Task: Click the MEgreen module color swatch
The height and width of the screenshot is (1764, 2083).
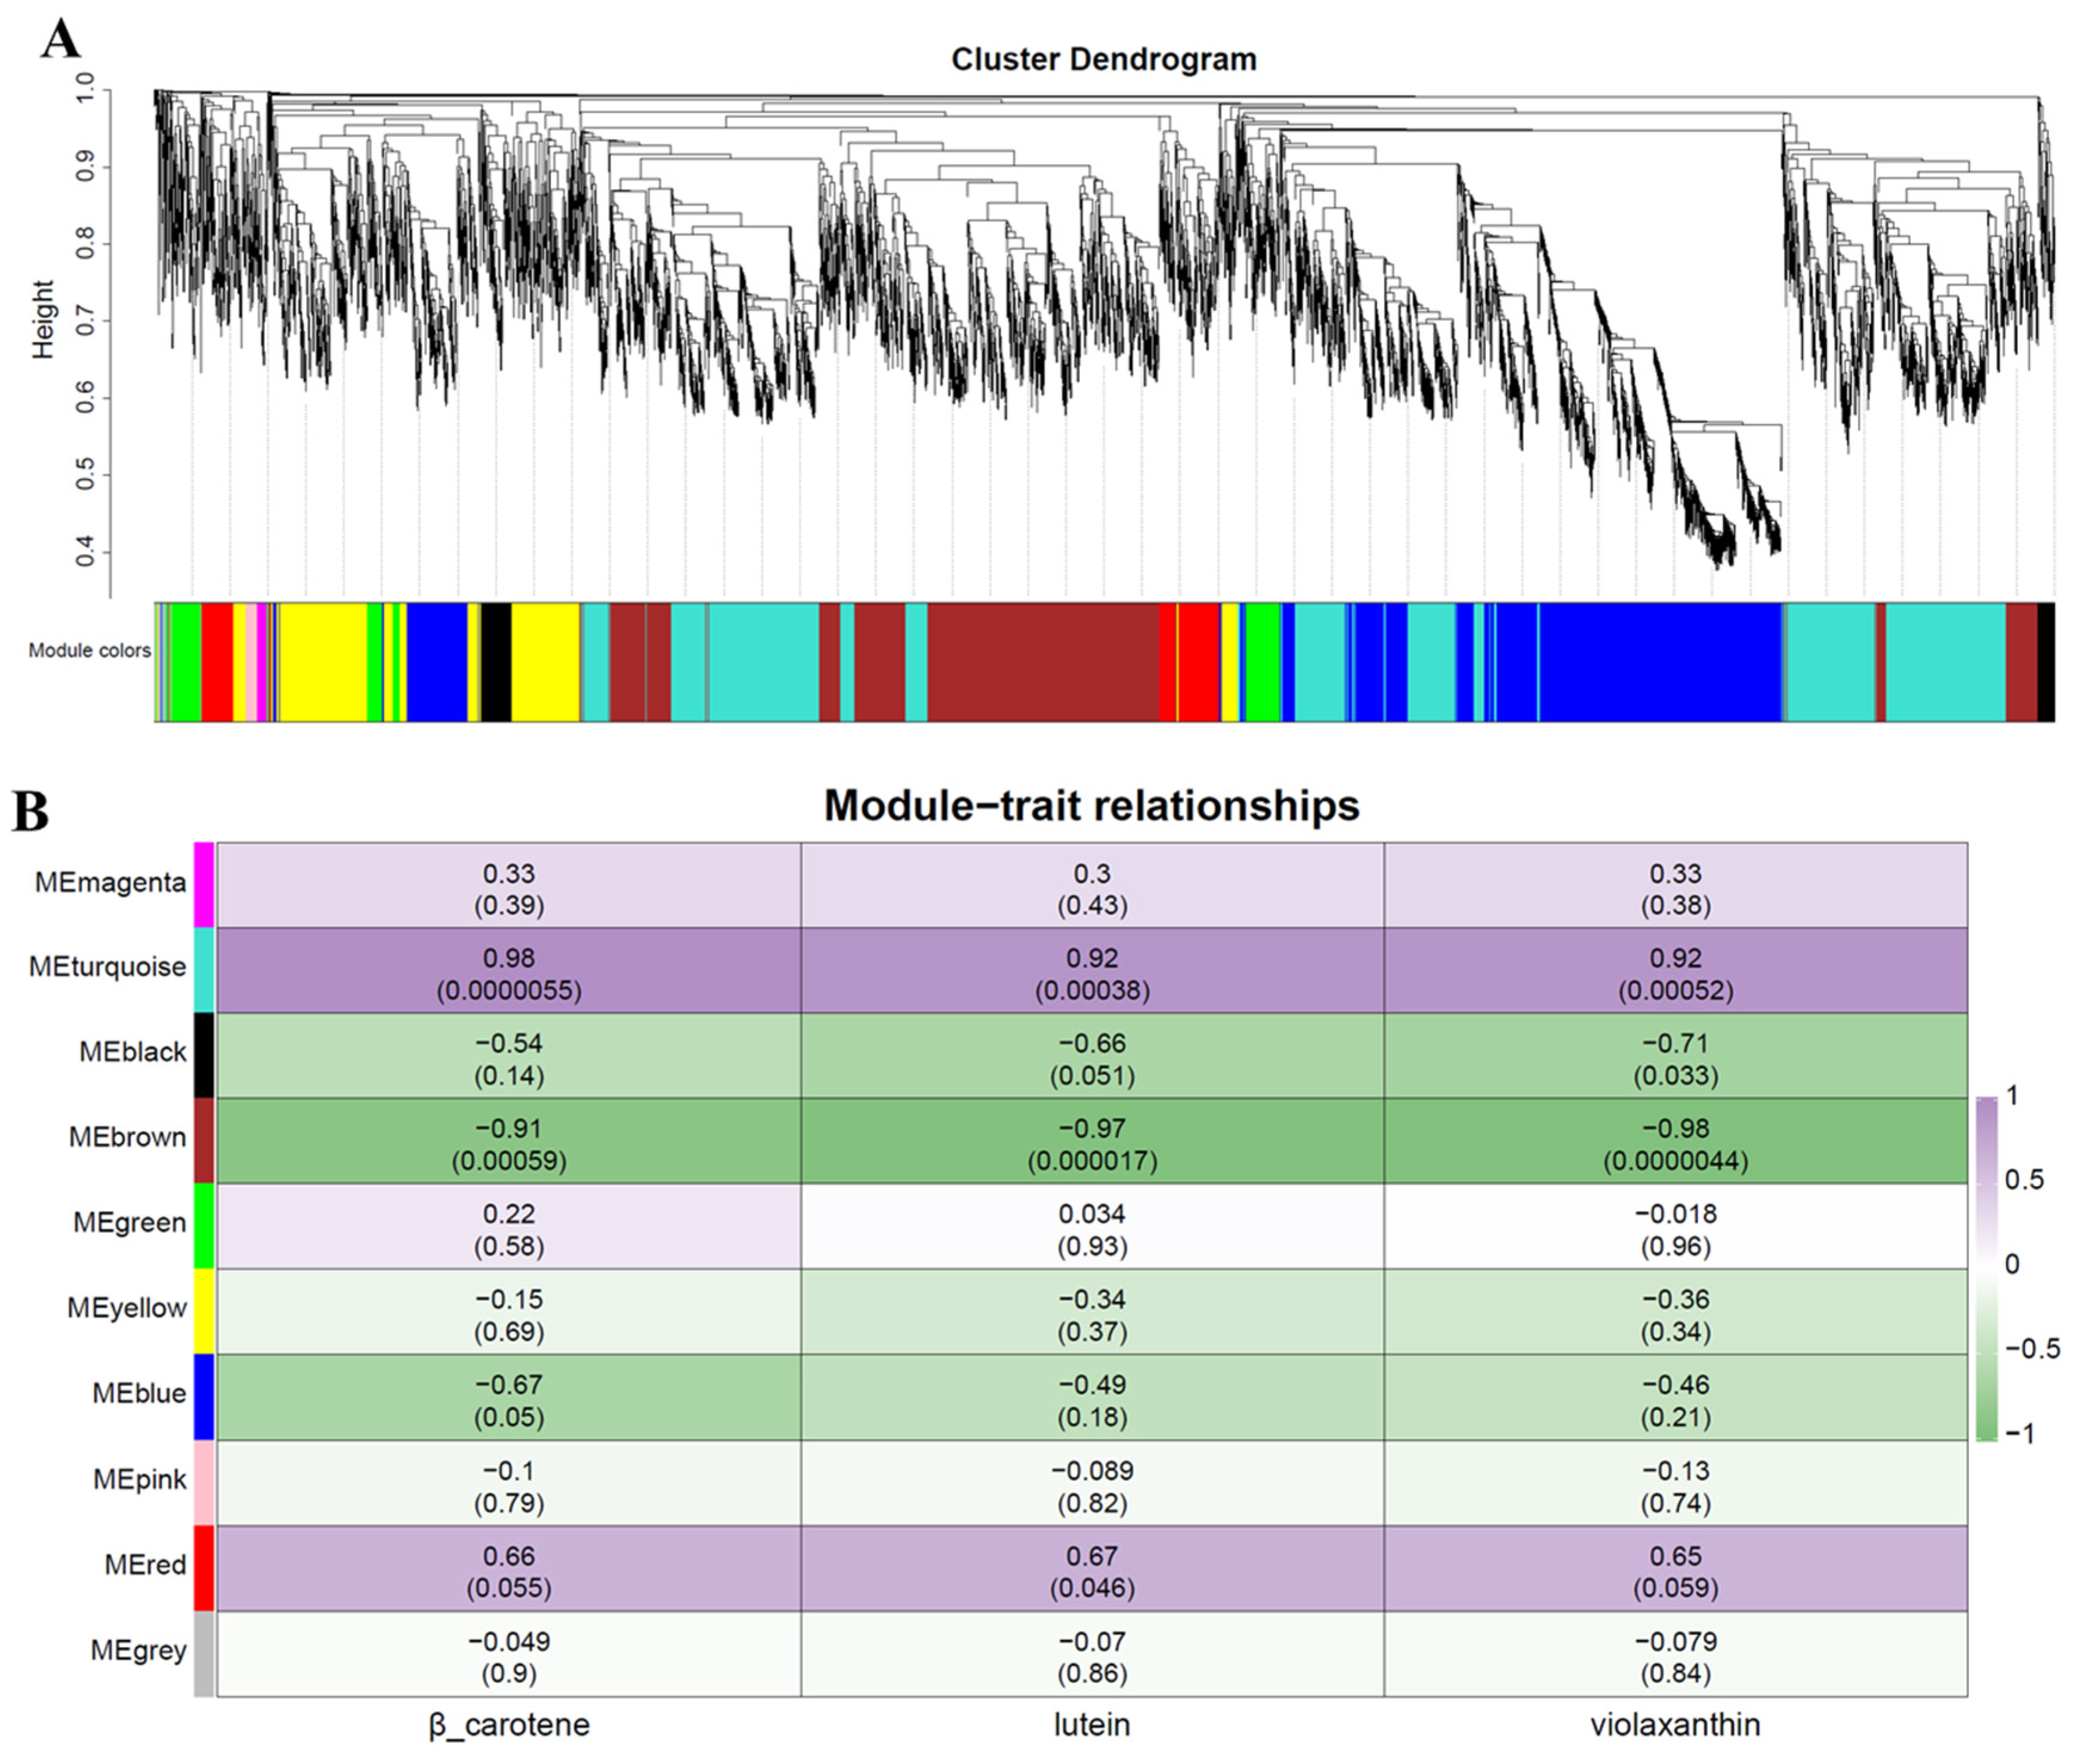Action: (x=204, y=1226)
